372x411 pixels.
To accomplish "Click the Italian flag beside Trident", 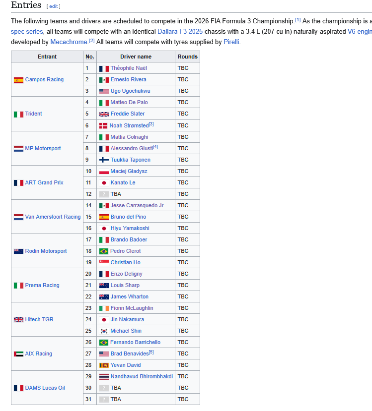I will [x=19, y=115].
